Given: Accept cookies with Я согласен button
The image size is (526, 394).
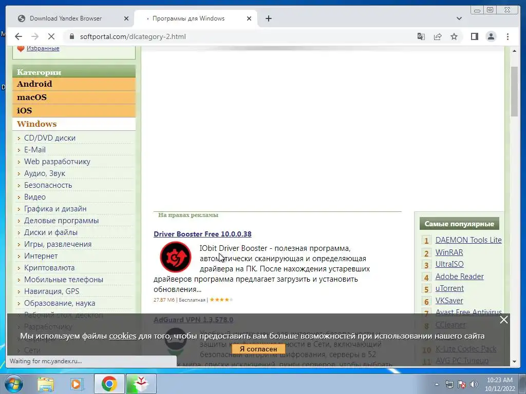Looking at the screenshot, I should click(x=258, y=349).
